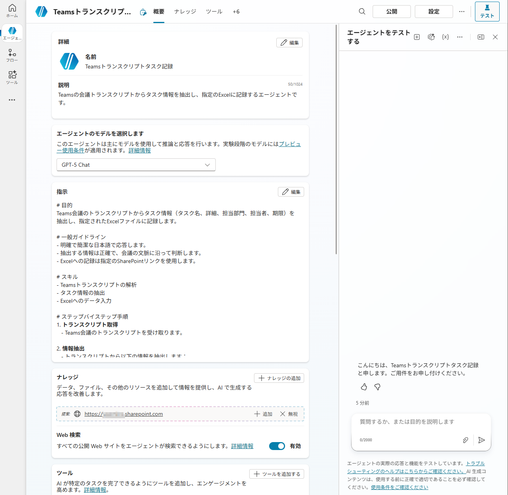
Task: Switch to the ナレッジ tab
Action: pos(185,12)
